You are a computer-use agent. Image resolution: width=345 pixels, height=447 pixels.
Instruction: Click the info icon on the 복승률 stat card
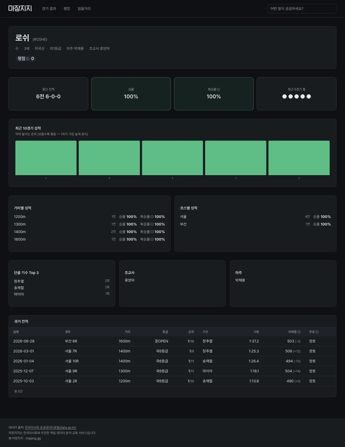[218, 89]
